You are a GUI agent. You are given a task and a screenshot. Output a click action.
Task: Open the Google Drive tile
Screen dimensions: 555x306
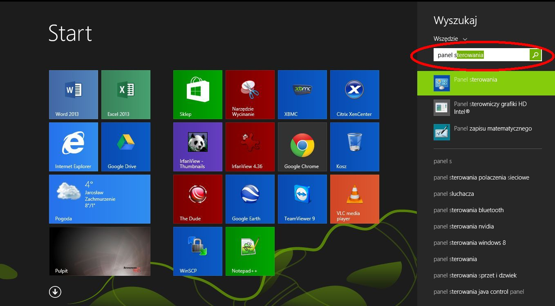[126, 147]
